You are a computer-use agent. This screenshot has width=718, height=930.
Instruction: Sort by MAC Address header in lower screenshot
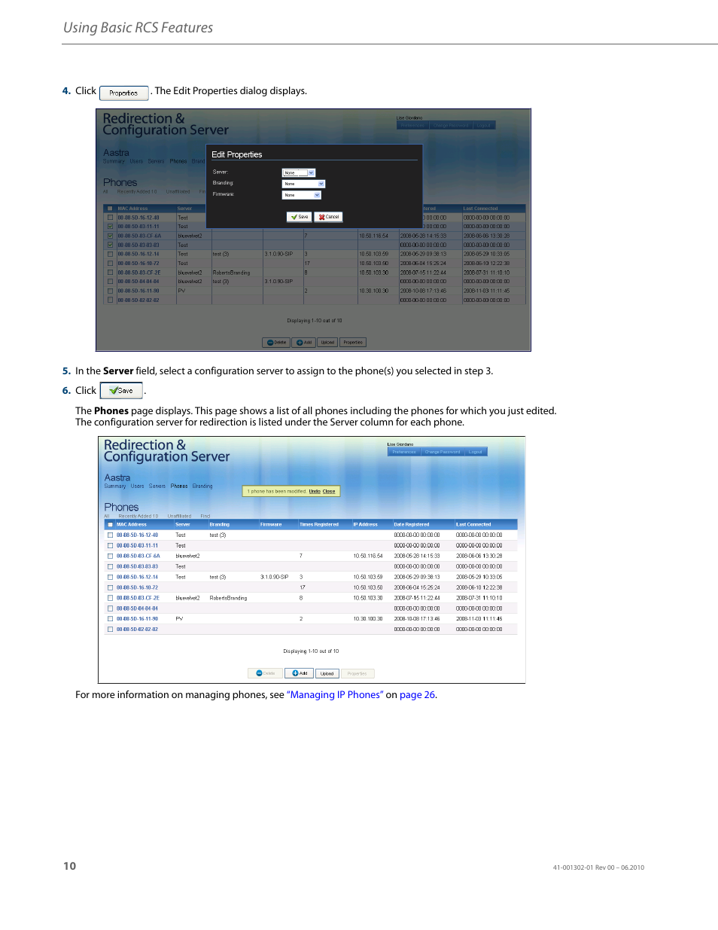point(132,524)
